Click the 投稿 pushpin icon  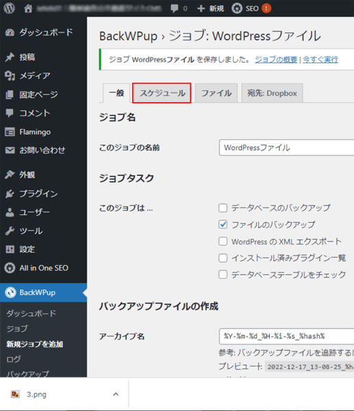pos(10,57)
